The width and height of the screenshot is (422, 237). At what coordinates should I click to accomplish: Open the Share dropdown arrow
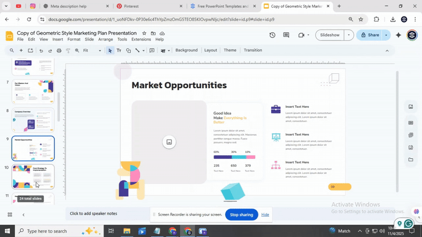386,35
